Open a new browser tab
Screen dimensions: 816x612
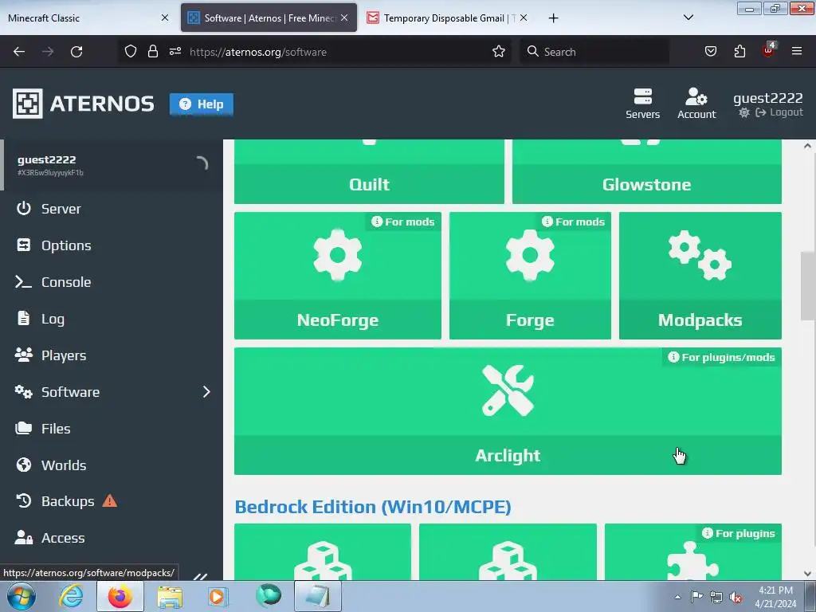click(553, 18)
